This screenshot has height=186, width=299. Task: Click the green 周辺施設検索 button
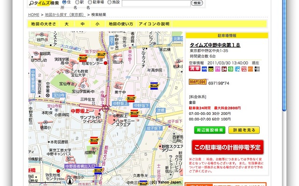click(x=210, y=130)
